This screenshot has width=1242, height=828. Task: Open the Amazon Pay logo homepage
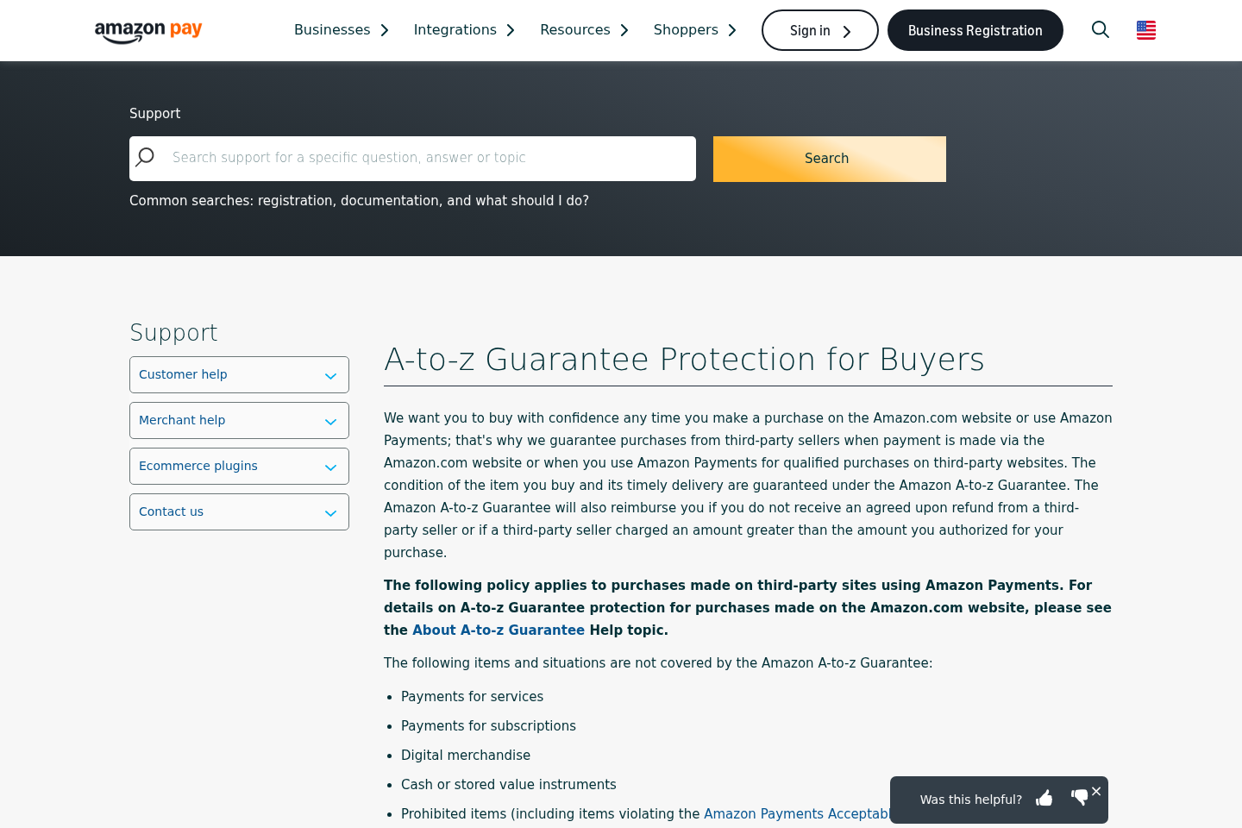click(148, 31)
